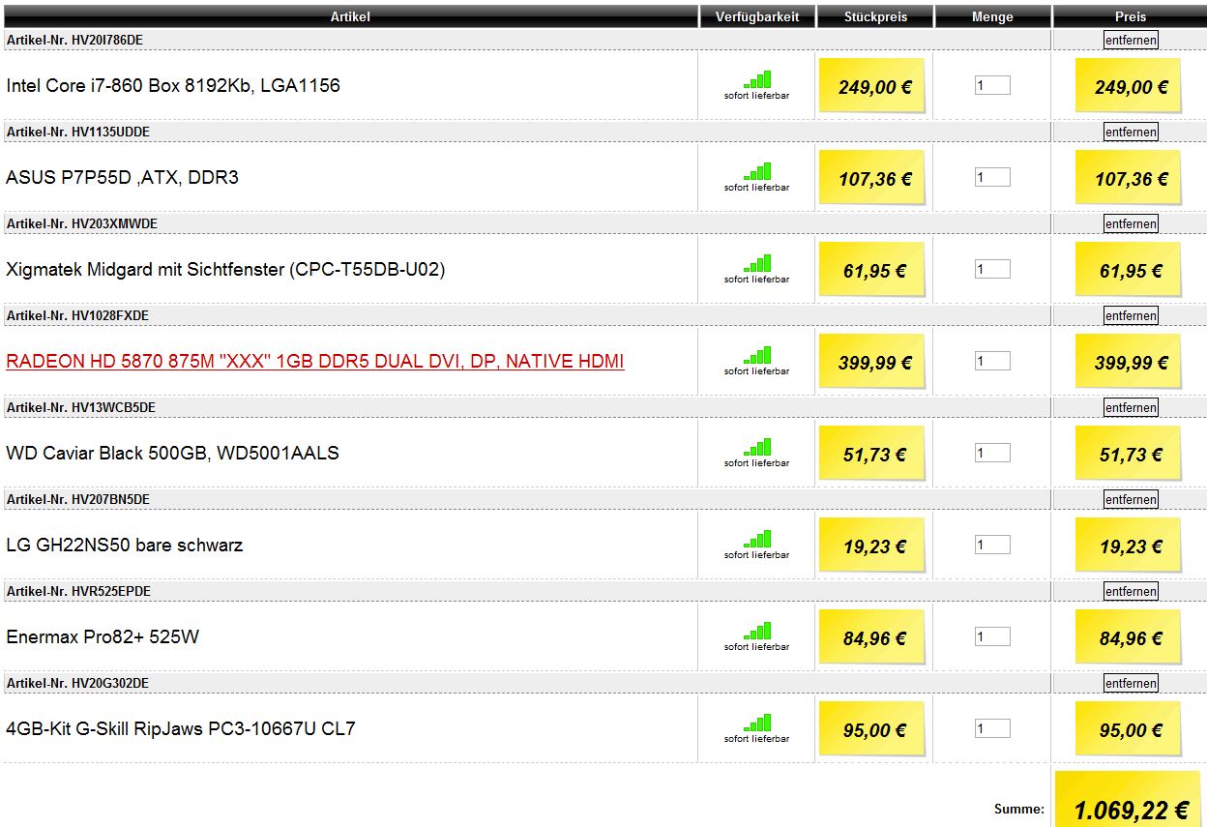1207x827 pixels.
Task: Click the Stückpreis 399,99 € of RADEON HD 5870
Action: [874, 363]
